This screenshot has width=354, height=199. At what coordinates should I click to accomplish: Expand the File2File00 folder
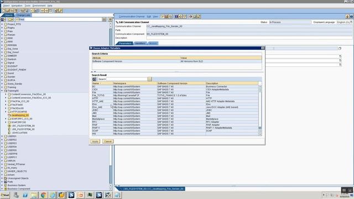(6, 104)
